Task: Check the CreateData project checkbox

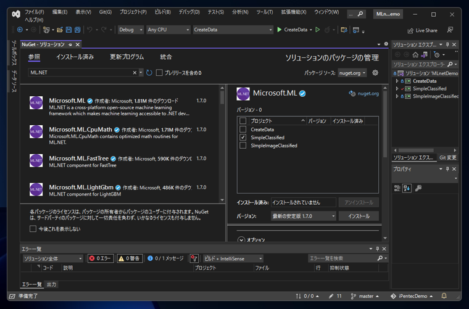Action: (x=243, y=129)
